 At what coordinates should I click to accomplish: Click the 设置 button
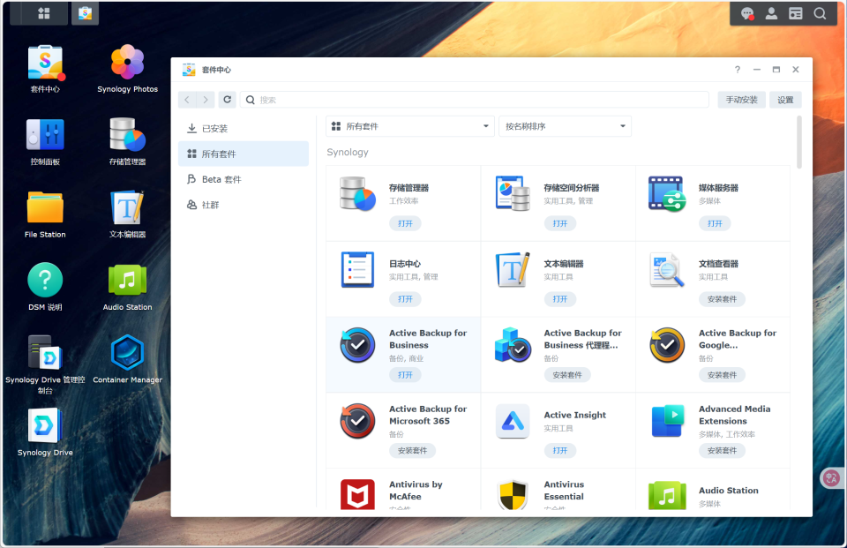tap(785, 100)
